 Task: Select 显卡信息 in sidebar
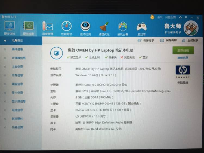pyautogui.click(x=17, y=93)
